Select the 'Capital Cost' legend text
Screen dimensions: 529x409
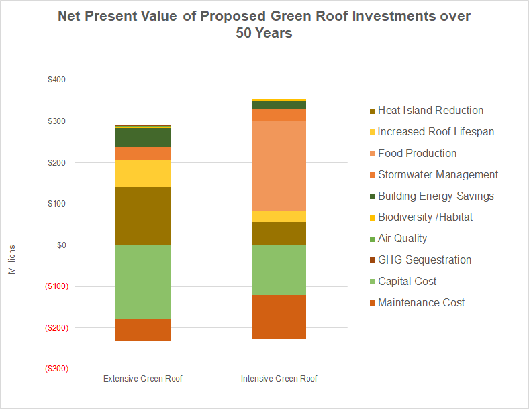(407, 282)
